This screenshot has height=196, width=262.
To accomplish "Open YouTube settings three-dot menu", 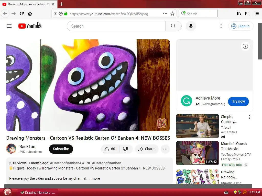I will tap(221, 26).
